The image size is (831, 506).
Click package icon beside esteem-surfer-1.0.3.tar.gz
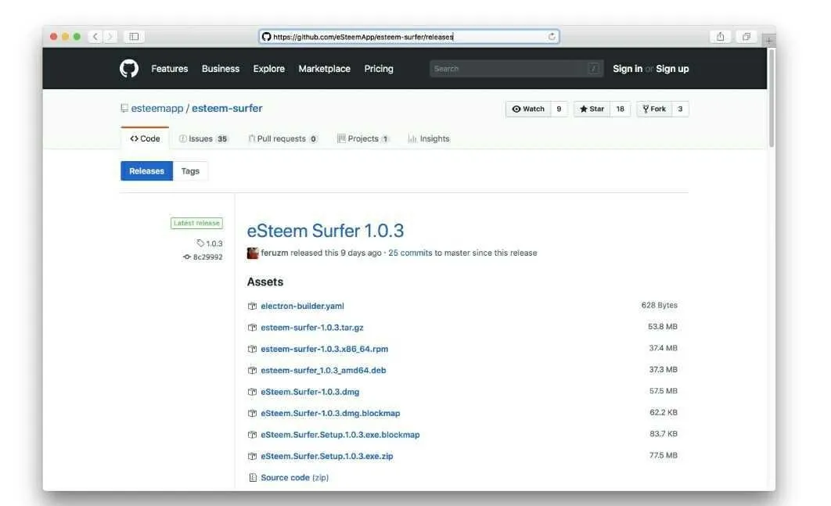tap(252, 328)
